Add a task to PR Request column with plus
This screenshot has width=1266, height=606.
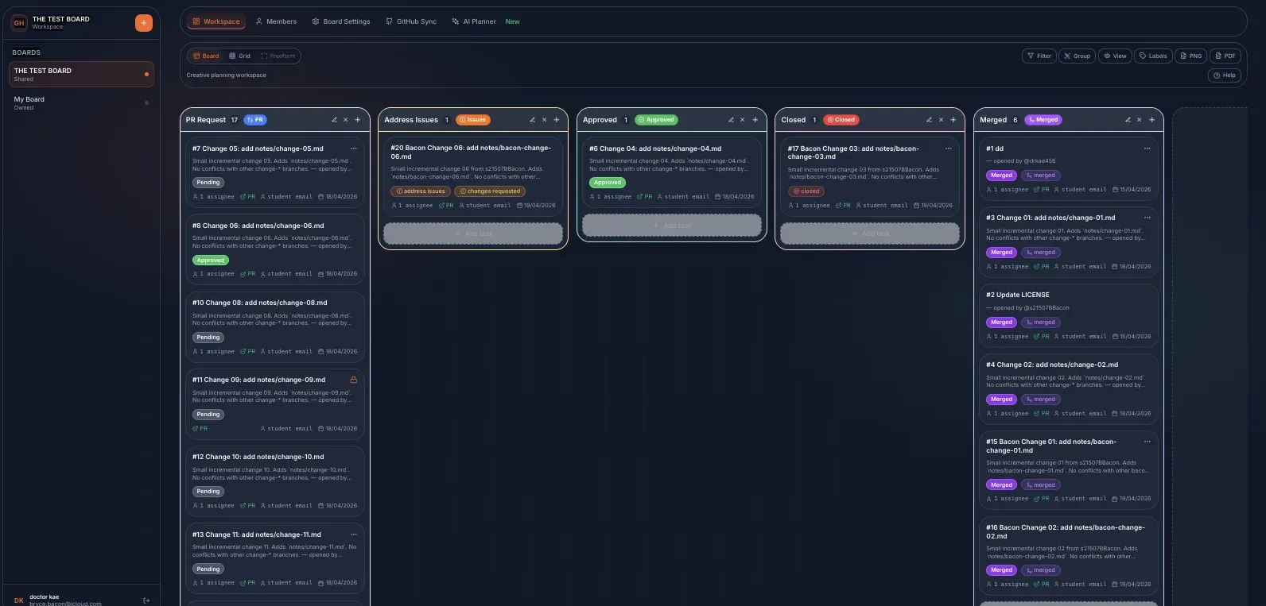[x=358, y=120]
